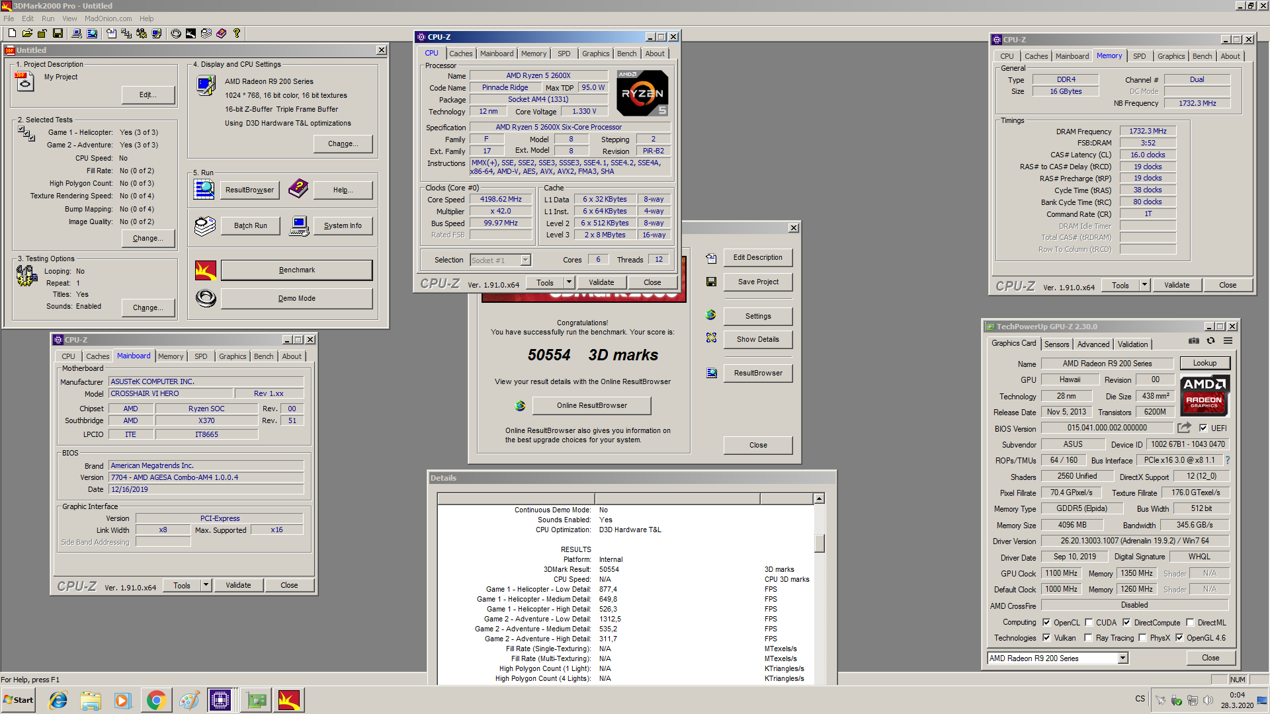This screenshot has width=1270, height=714.
Task: Open Internet Explorer from the taskbar
Action: coord(58,700)
